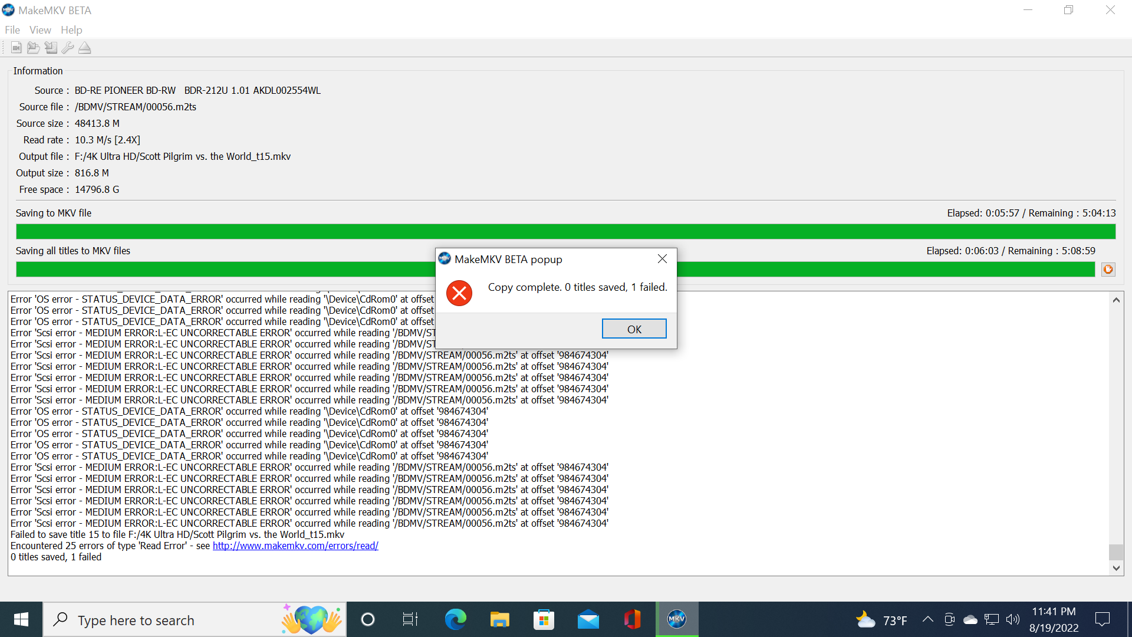Click the Saving to MKV file progress bar
Viewport: 1132px width, 637px height.
coord(565,231)
